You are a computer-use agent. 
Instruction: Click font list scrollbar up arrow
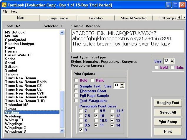click(x=62, y=33)
